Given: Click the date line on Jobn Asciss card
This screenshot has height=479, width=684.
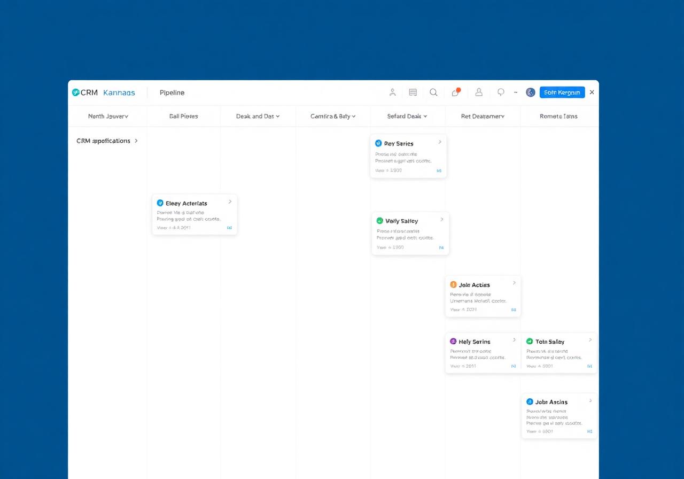Looking at the screenshot, I should coord(540,431).
